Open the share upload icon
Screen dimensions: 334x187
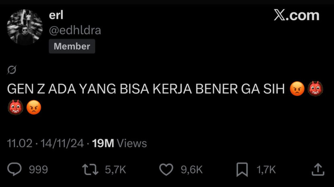tap(318, 170)
